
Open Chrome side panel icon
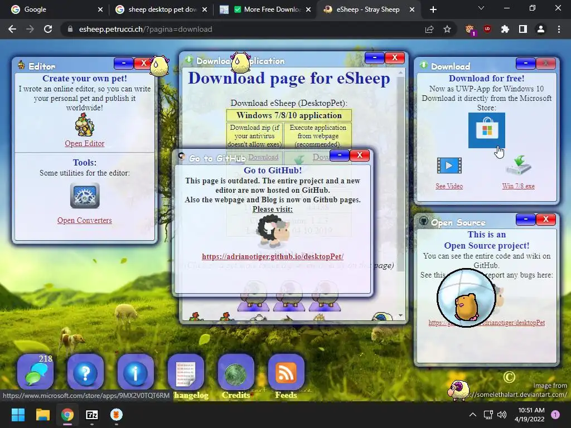point(523,29)
